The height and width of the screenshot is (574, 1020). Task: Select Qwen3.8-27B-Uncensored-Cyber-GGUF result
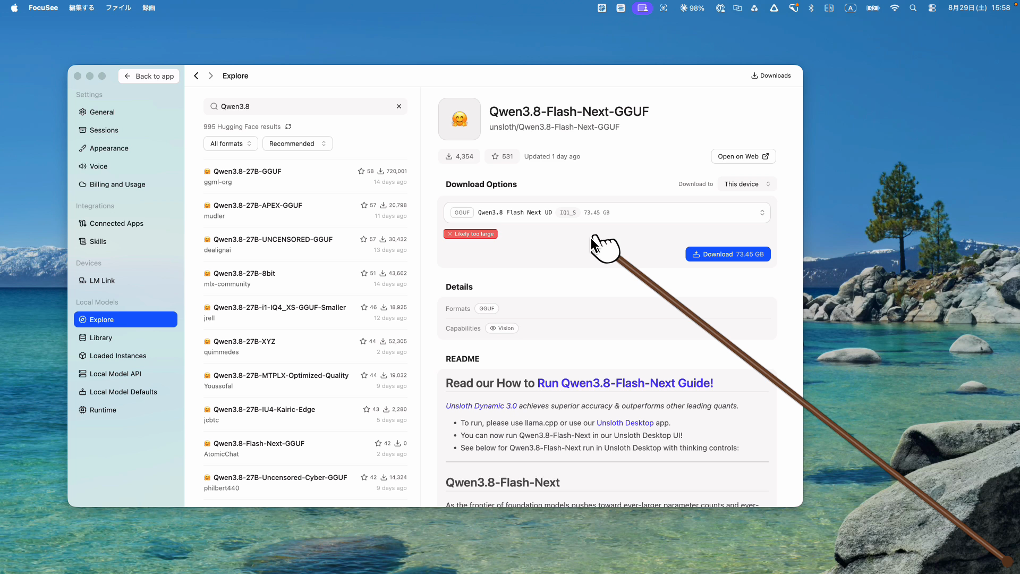tap(305, 483)
